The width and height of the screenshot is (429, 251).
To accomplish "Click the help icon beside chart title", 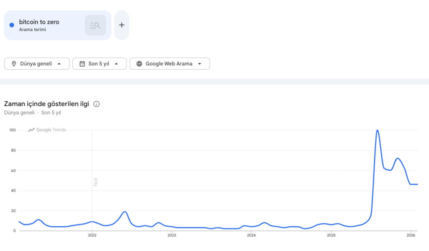I will (96, 104).
